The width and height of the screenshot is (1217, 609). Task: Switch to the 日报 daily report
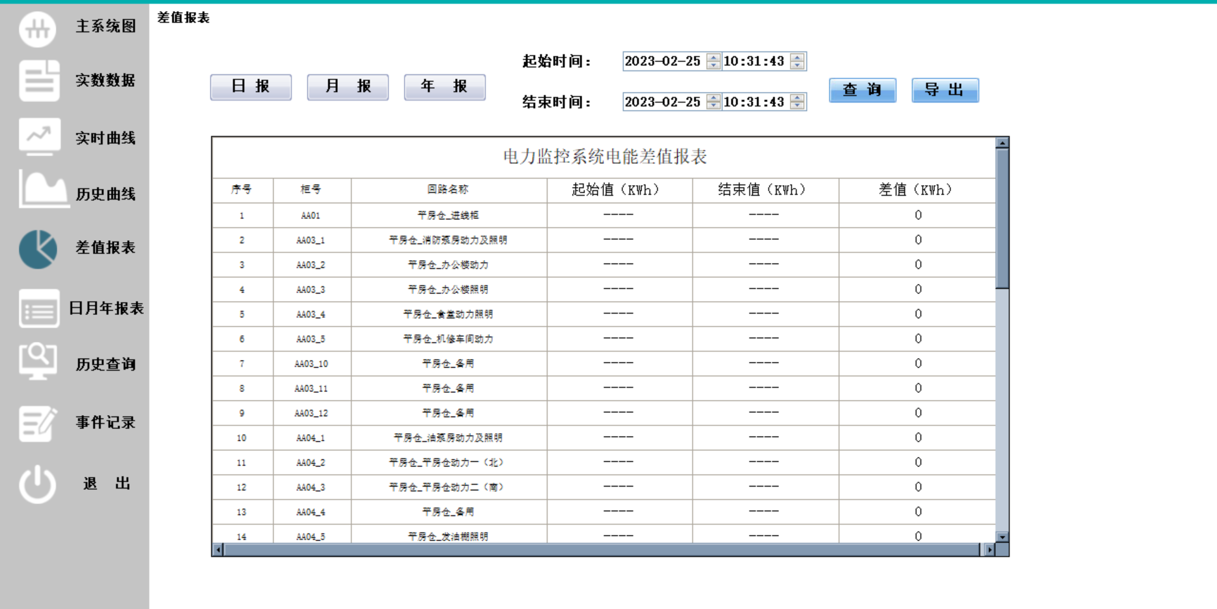point(250,87)
